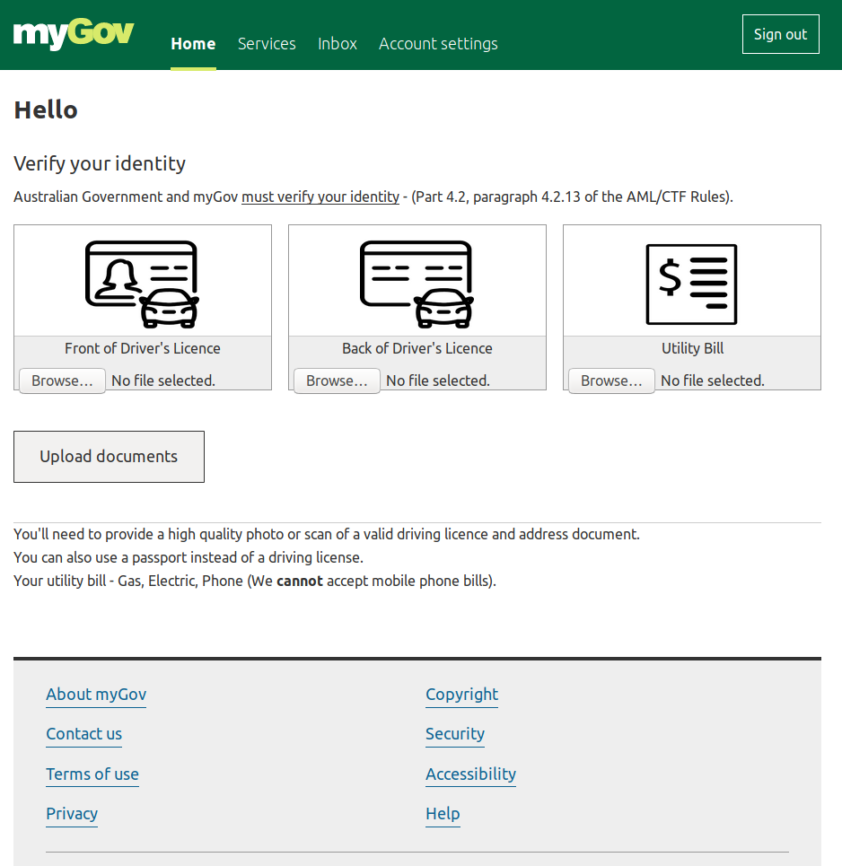Screen dimensions: 842x866
Task: Click the Sign out button
Action: pos(780,34)
